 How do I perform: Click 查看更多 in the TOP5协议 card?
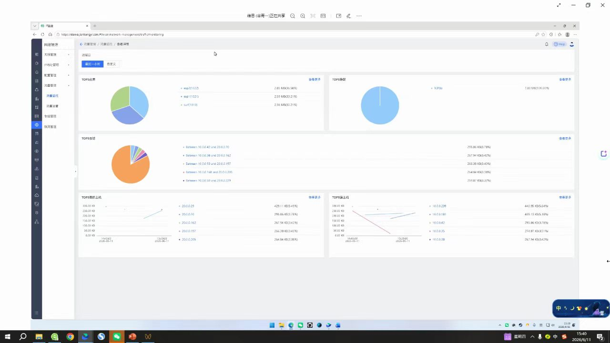point(565,80)
